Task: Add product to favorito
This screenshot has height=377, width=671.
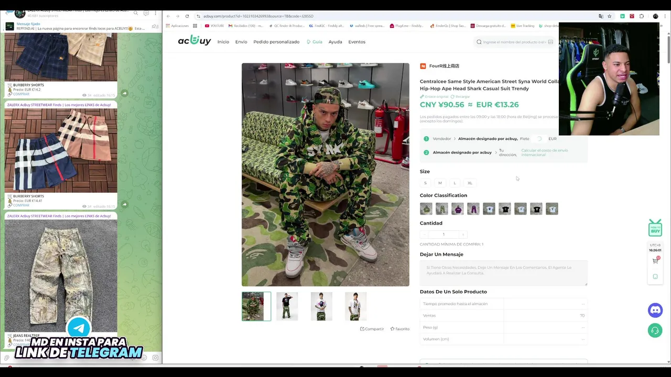Action: point(400,329)
